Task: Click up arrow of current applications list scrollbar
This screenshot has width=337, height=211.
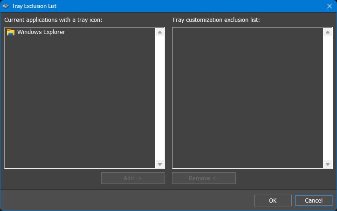Action: 160,32
